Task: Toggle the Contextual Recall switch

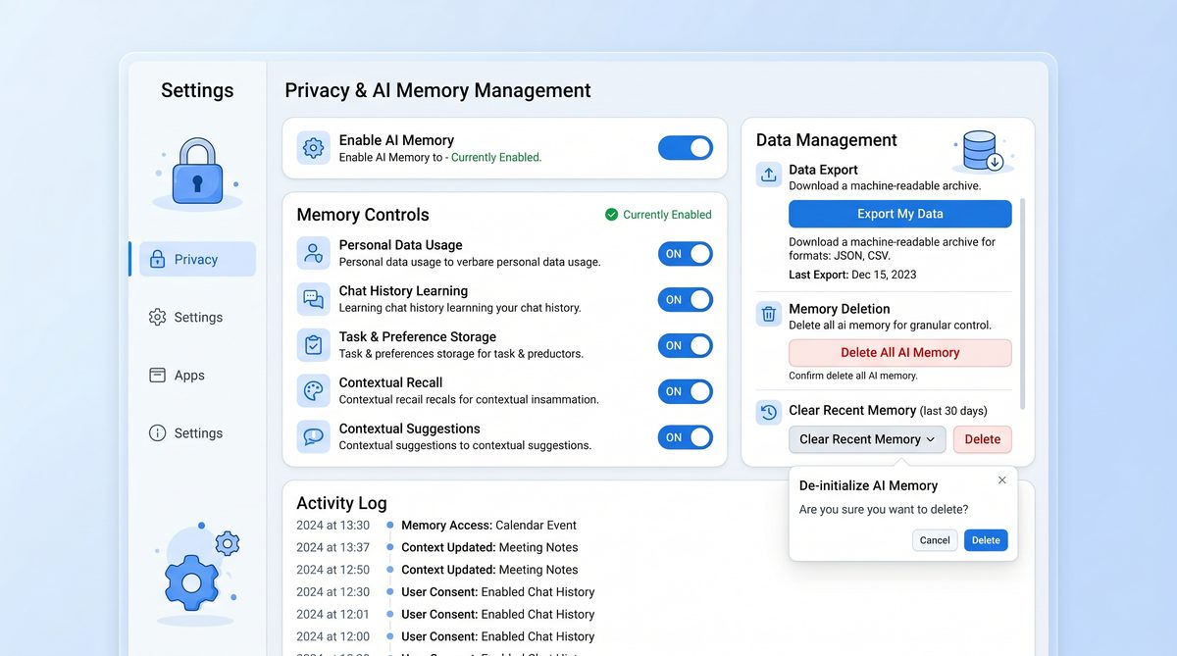Action: pos(686,391)
